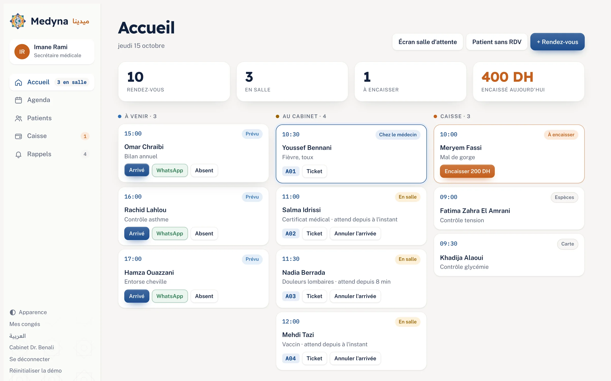Mark Rachid Lahlou as Absent
This screenshot has width=611, height=381.
pos(204,233)
